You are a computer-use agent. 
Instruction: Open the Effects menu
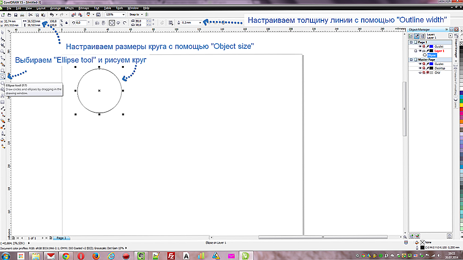pos(69,8)
